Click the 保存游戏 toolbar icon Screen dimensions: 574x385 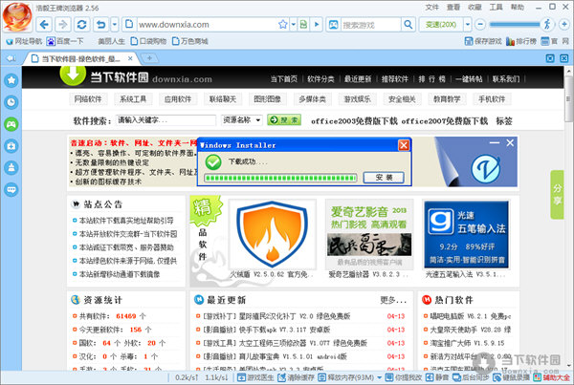(483, 41)
